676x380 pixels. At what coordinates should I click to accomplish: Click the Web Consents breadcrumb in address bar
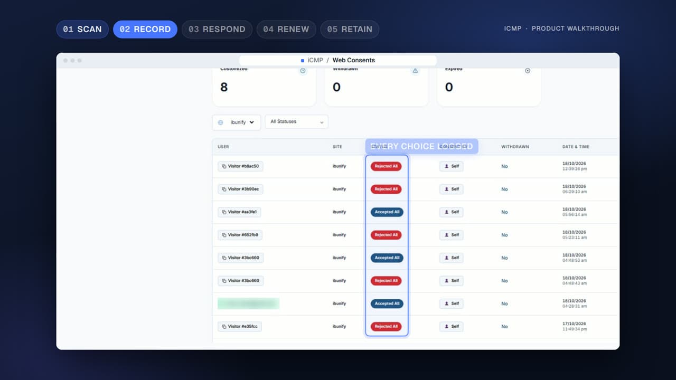pyautogui.click(x=353, y=60)
